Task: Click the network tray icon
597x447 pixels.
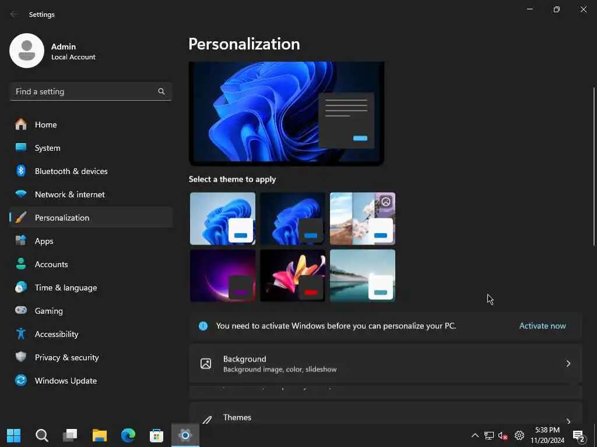Action: coord(489,435)
